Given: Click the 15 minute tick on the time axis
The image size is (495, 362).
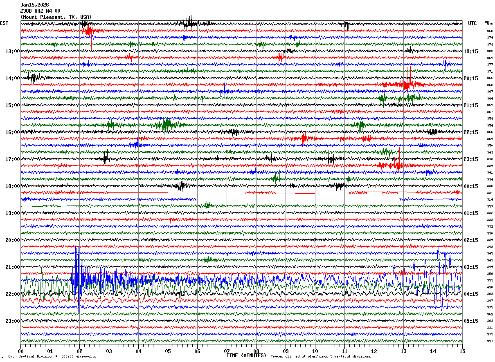Looking at the screenshot, I should [x=462, y=351].
